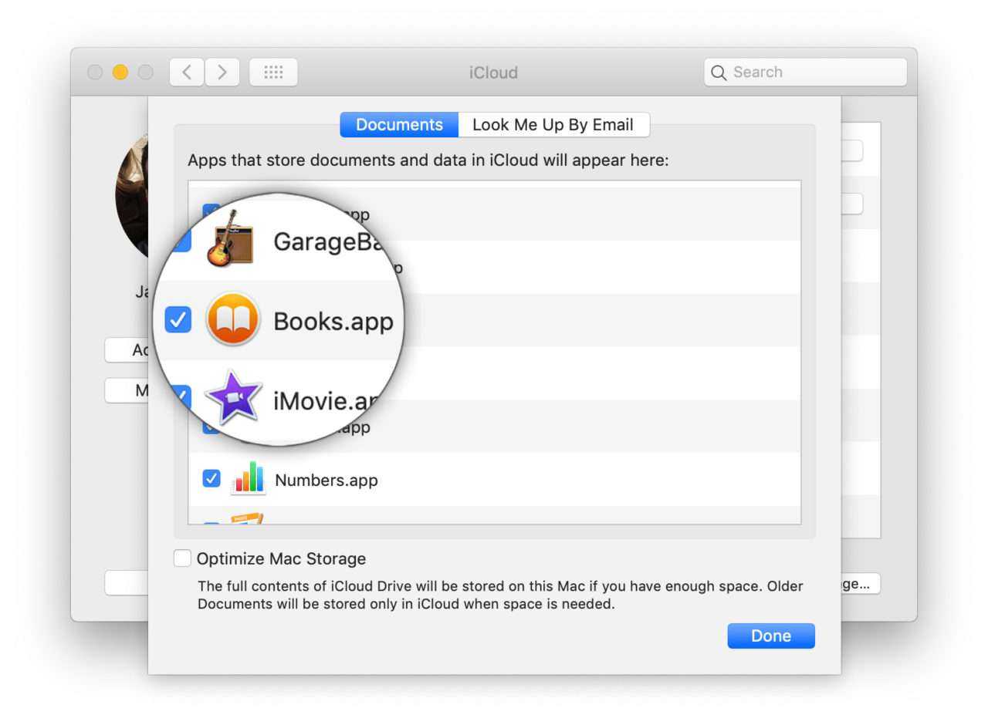988x715 pixels.
Task: Uncheck the Numbers.app checkbox
Action: pos(211,479)
